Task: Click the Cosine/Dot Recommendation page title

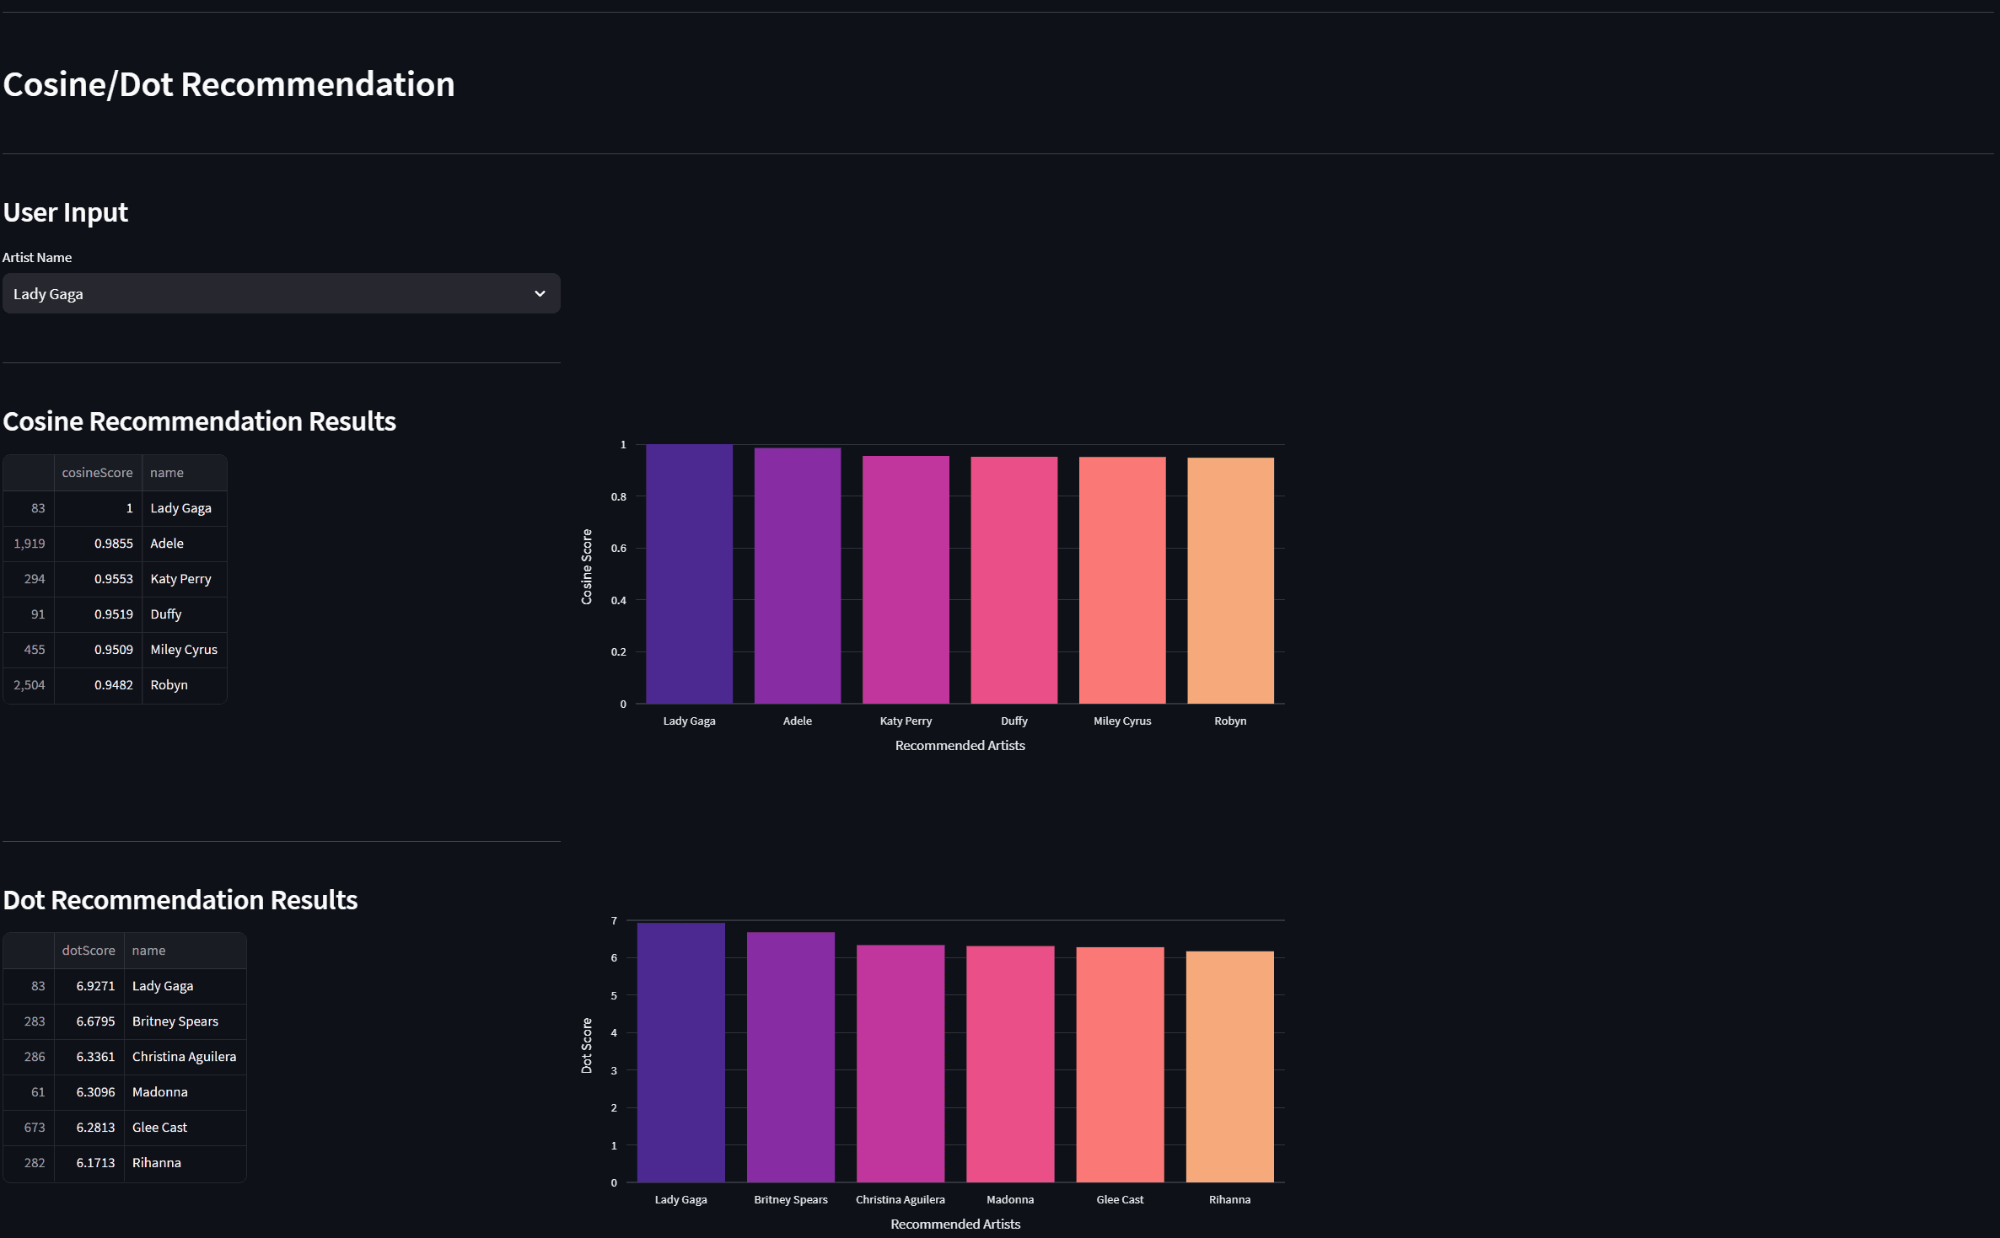Action: (228, 83)
